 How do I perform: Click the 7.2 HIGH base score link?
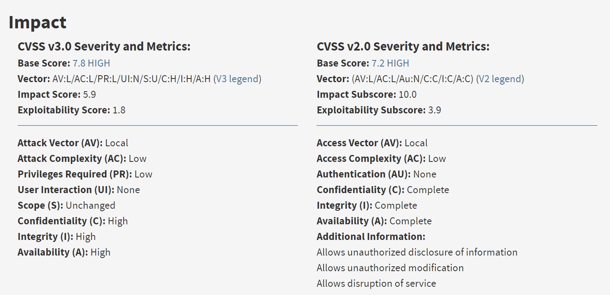(390, 63)
